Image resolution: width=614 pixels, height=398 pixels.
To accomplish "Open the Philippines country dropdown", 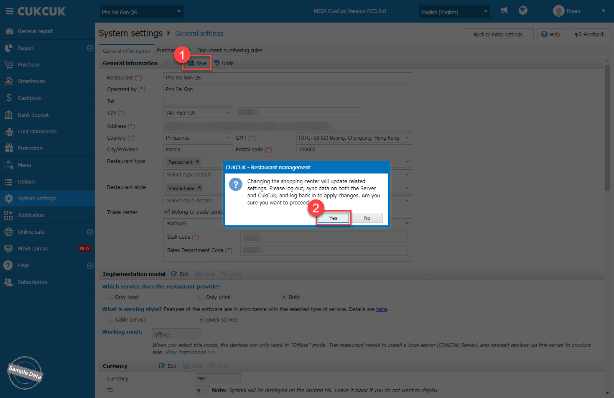I will point(198,138).
